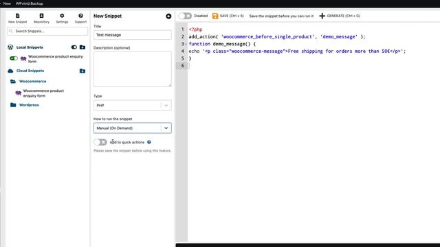Click the Cloud Snippets heading
440x247 pixels.
[30, 71]
